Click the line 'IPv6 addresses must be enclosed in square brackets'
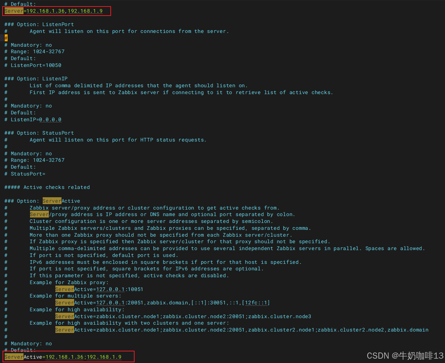445x363 pixels. tap(166, 262)
